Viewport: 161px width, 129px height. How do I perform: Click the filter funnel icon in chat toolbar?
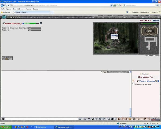(89, 119)
